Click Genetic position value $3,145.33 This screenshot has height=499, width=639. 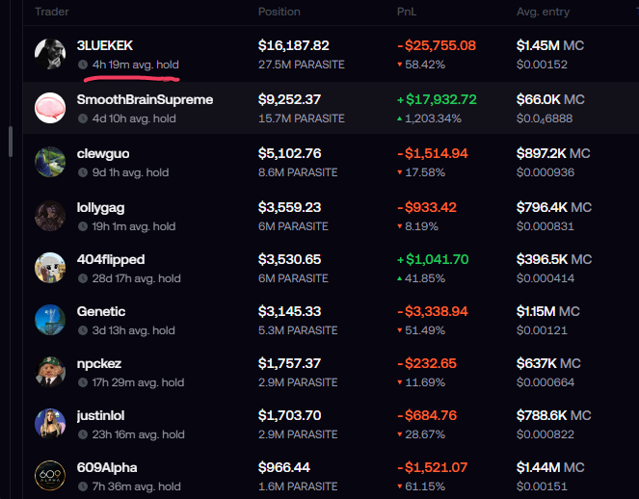pyautogui.click(x=289, y=311)
